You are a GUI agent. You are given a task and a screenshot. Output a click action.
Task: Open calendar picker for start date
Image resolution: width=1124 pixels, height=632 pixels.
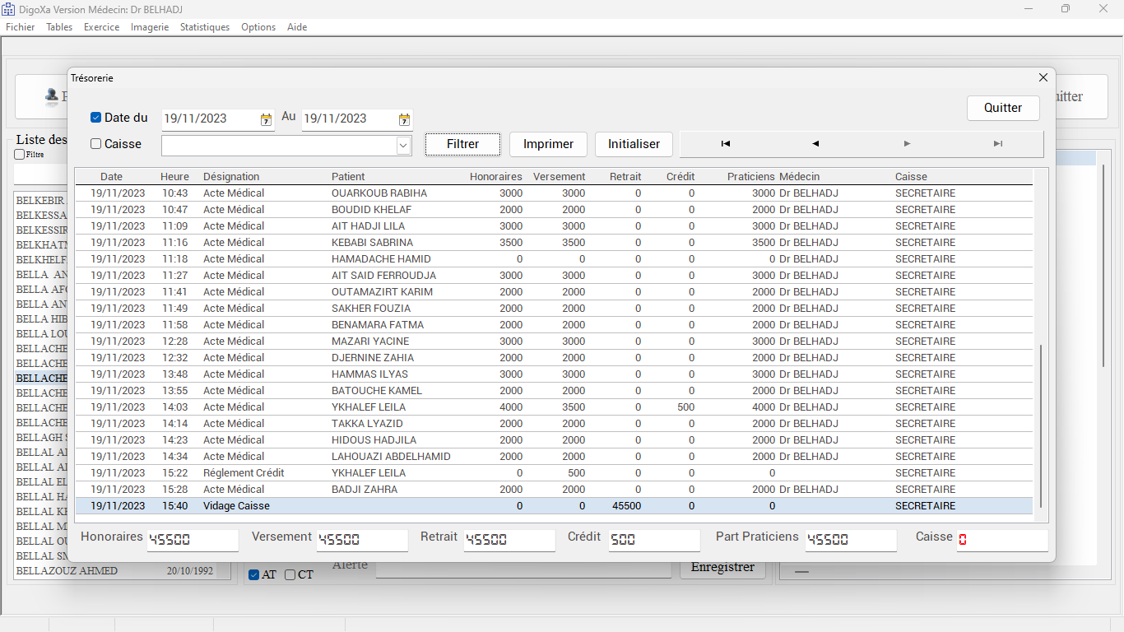(x=266, y=119)
